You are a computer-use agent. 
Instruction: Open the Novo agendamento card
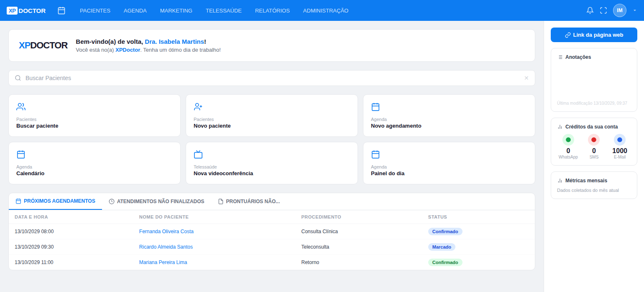449,116
